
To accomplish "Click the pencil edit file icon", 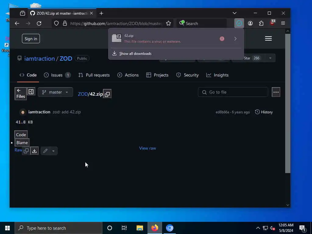I will tap(45, 151).
